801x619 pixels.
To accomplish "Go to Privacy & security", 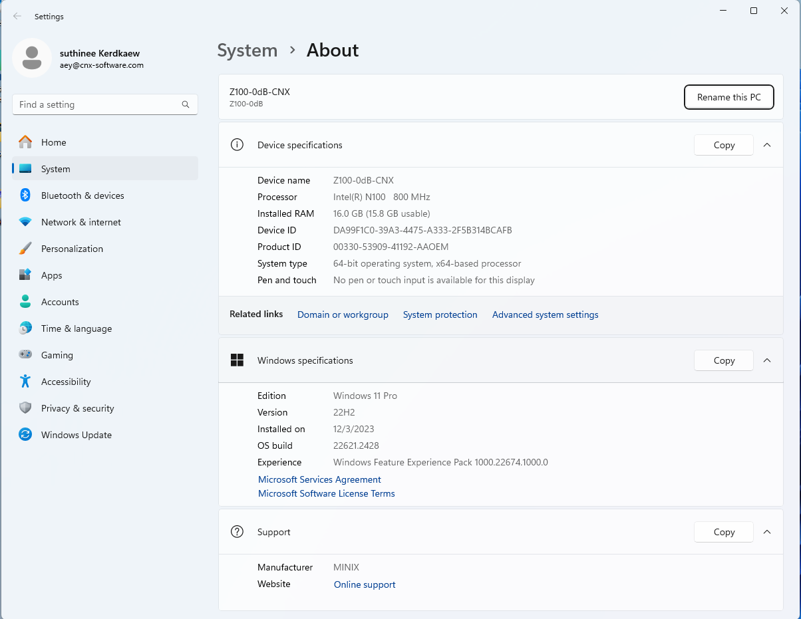I will coord(105,408).
